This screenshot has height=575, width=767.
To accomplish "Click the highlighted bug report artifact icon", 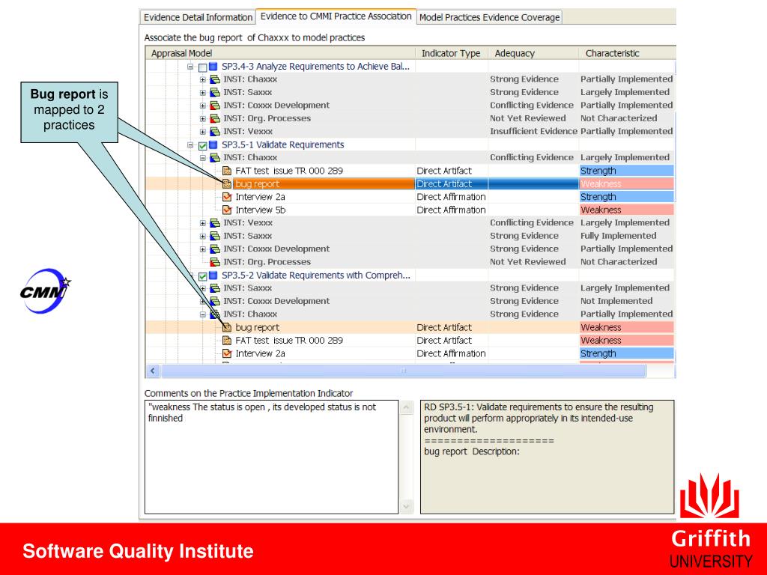I will coord(227,184).
